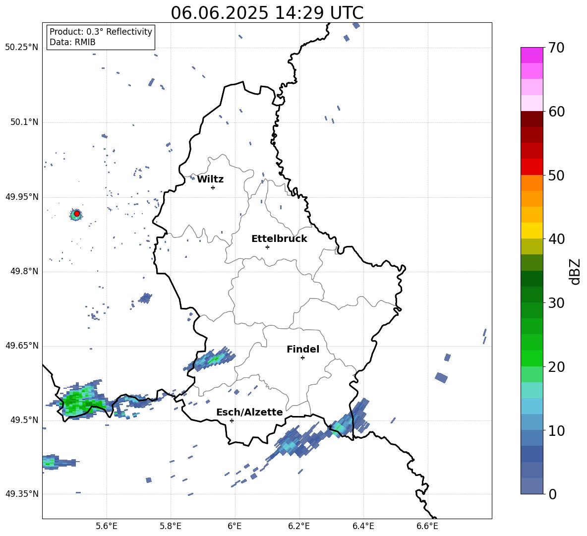The height and width of the screenshot is (536, 587).
Task: Click the red radar site dot
Action: 77,214
